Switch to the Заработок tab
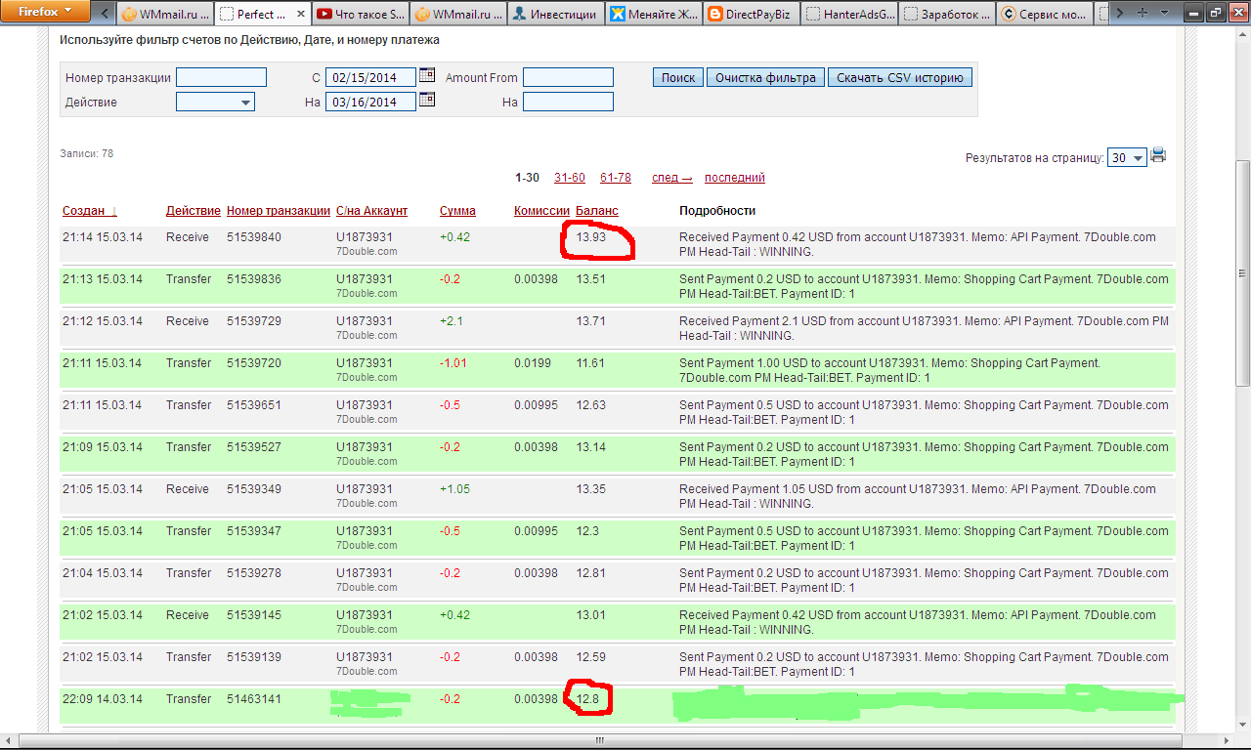The height and width of the screenshot is (750, 1251). tap(946, 14)
